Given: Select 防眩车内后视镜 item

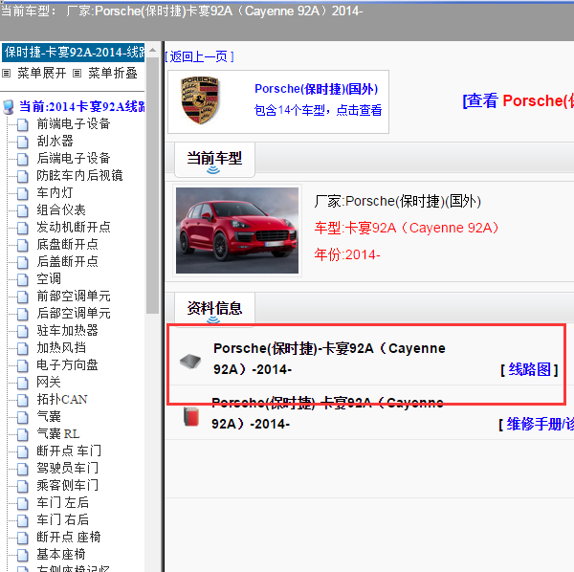Looking at the screenshot, I should click(79, 176).
